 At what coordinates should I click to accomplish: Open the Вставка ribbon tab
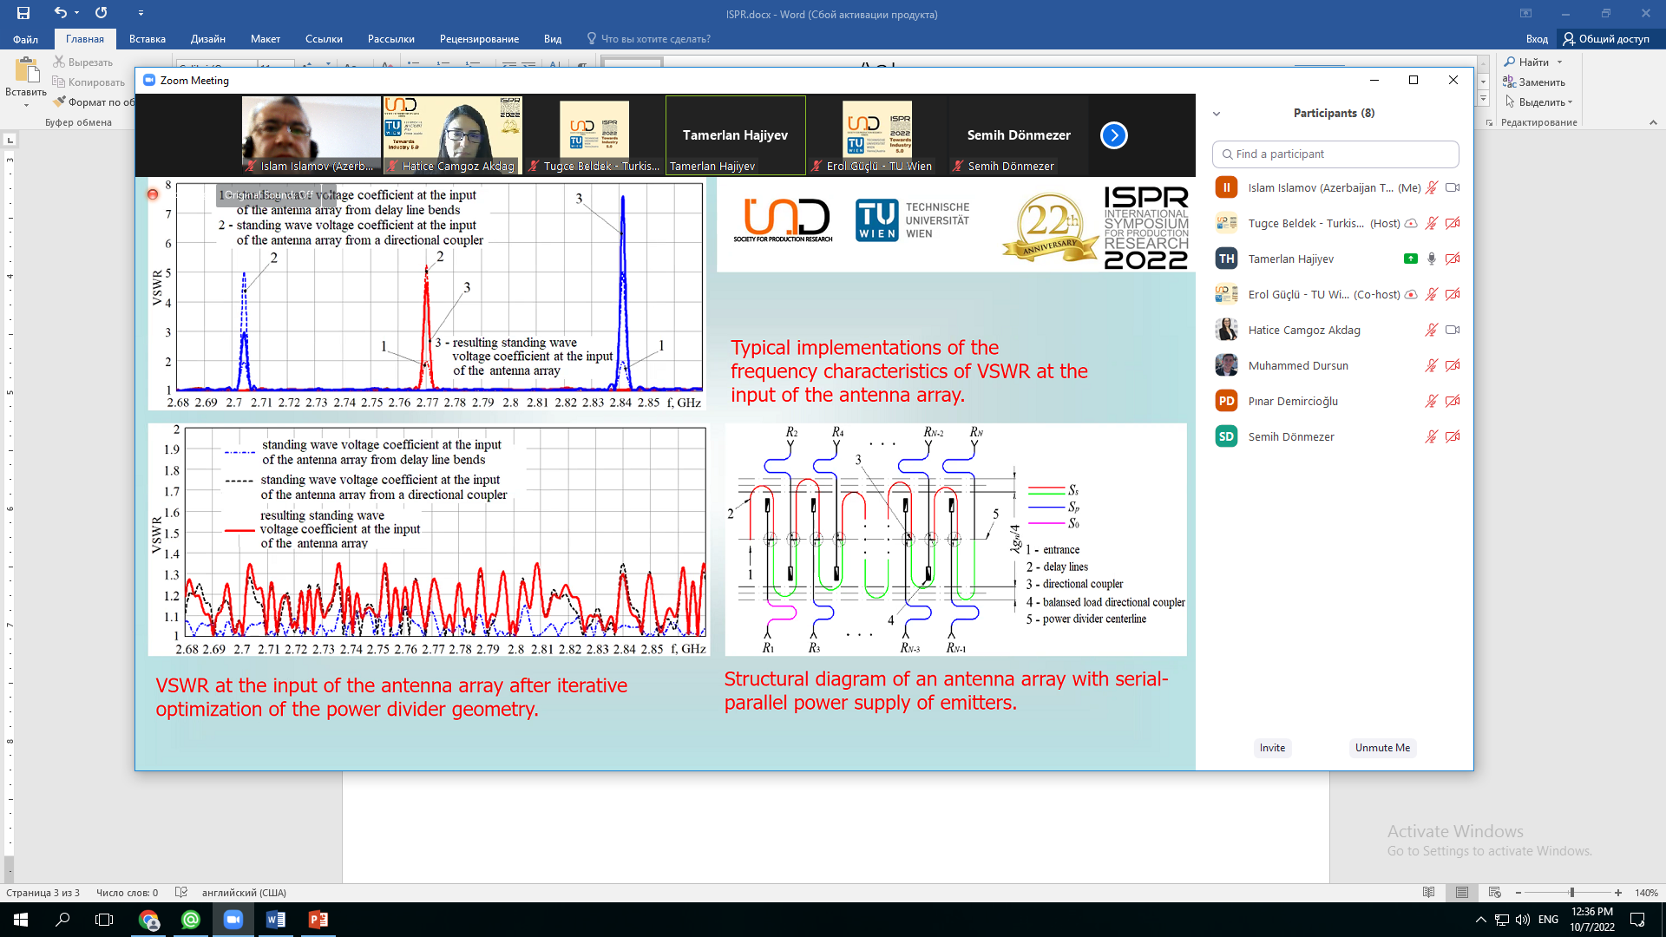[x=147, y=39]
